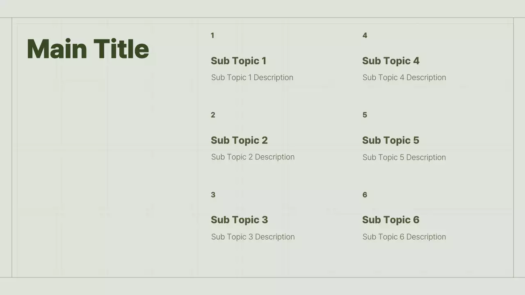This screenshot has height=295, width=525.
Task: Click the number 3 label
Action: coord(213,195)
